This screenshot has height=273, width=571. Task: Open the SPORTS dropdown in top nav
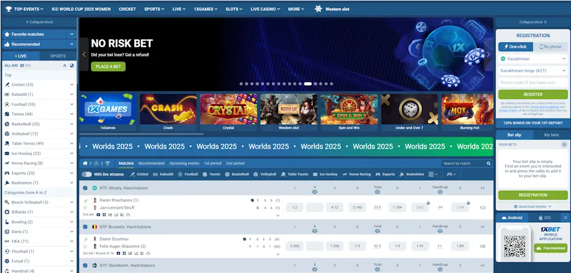click(154, 9)
